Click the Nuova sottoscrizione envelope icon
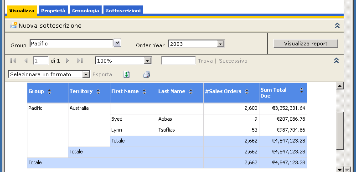This screenshot has height=172, width=356. tap(14, 25)
